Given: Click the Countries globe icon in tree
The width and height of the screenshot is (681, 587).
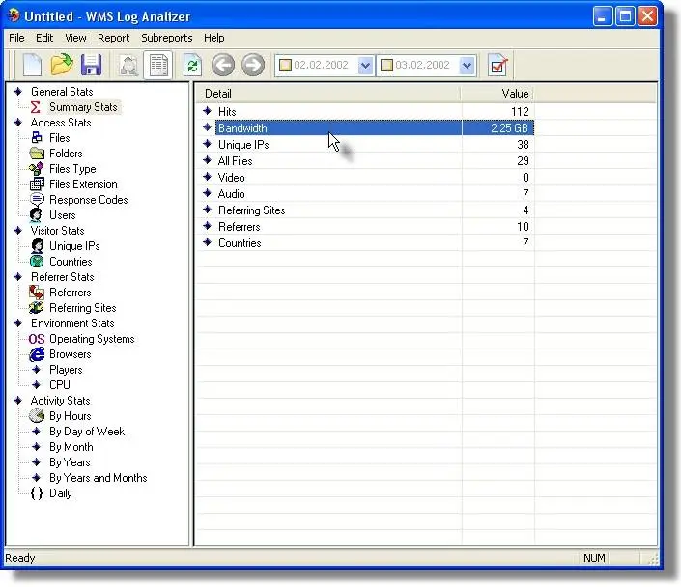Looking at the screenshot, I should pyautogui.click(x=37, y=262).
